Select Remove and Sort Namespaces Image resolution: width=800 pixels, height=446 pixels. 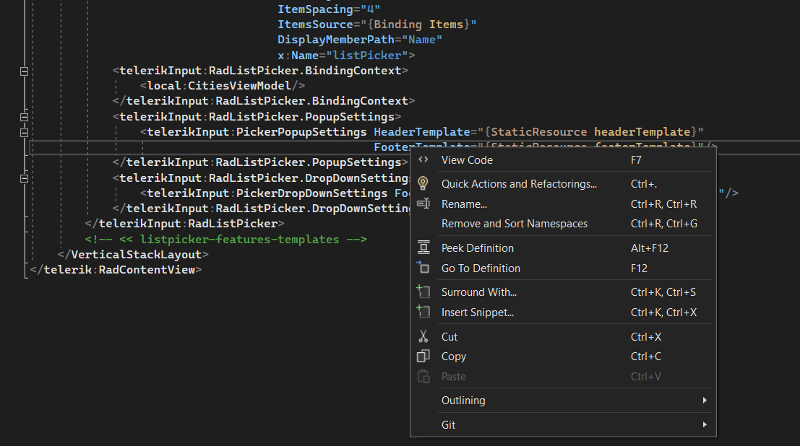tap(514, 224)
